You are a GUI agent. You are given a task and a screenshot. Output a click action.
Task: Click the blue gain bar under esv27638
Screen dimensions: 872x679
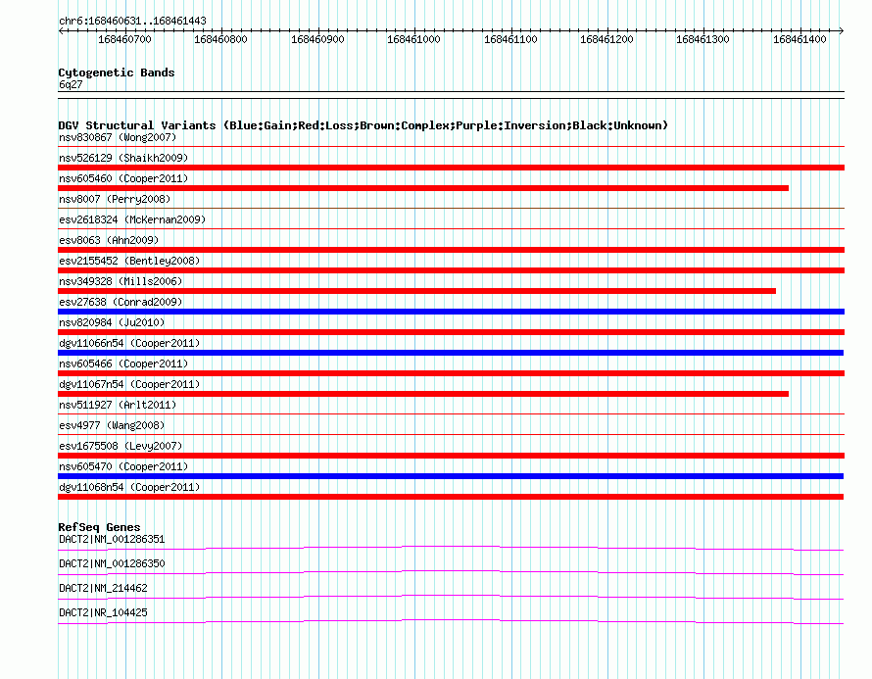(451, 312)
